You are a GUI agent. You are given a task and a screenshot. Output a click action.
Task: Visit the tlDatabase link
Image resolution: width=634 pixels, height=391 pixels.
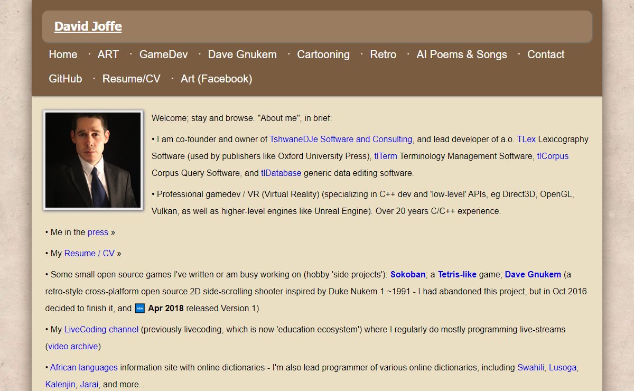[281, 173]
